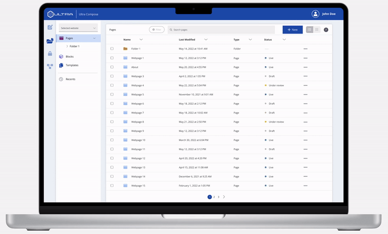
Task: Expand Folder 1 in the sidebar tree
Action: (67, 46)
